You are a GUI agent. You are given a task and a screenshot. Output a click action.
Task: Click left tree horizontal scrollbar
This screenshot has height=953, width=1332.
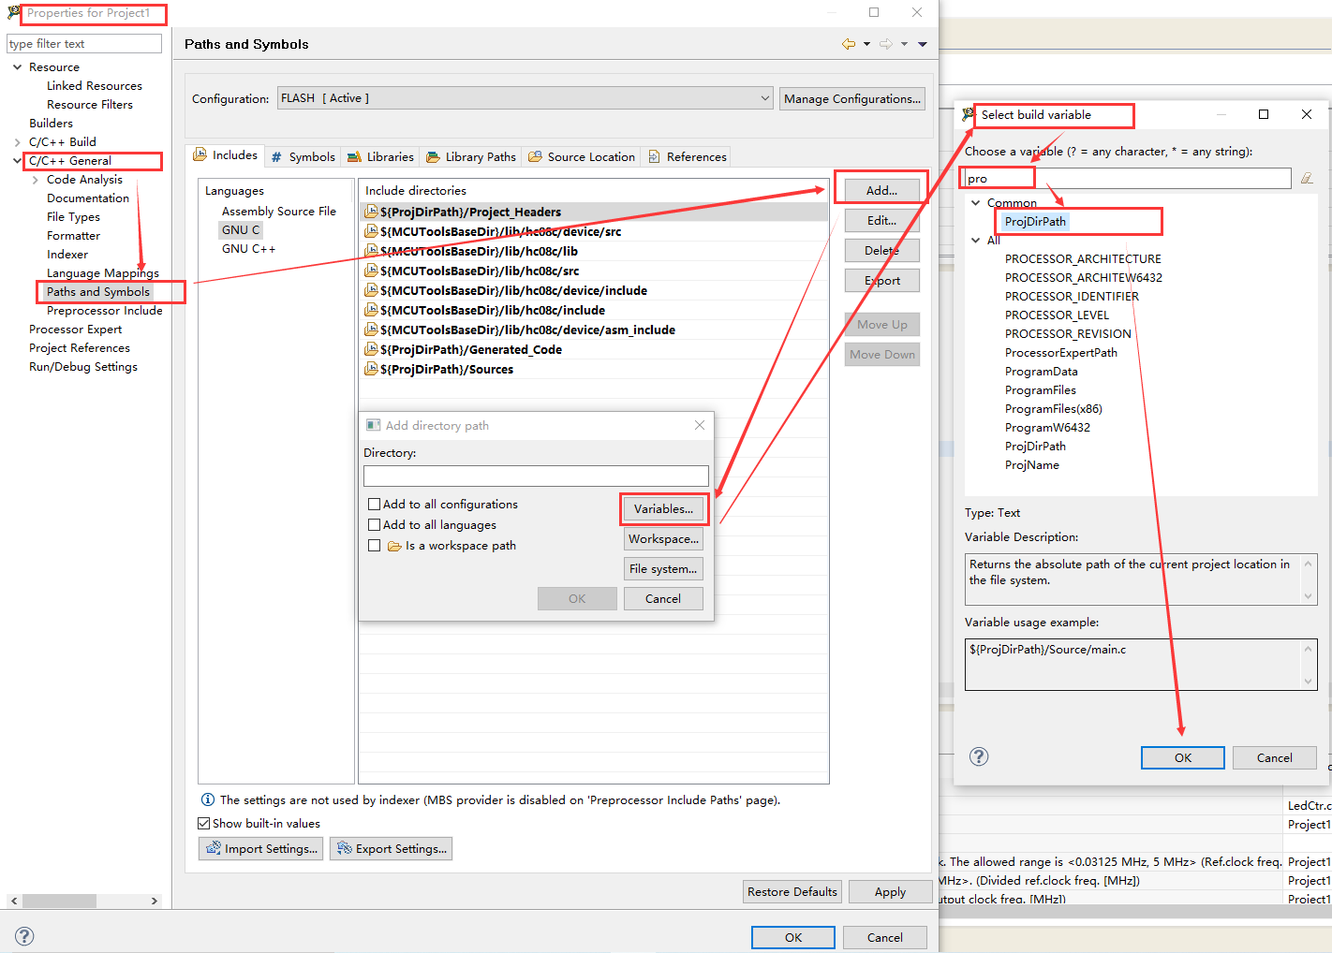point(84,901)
